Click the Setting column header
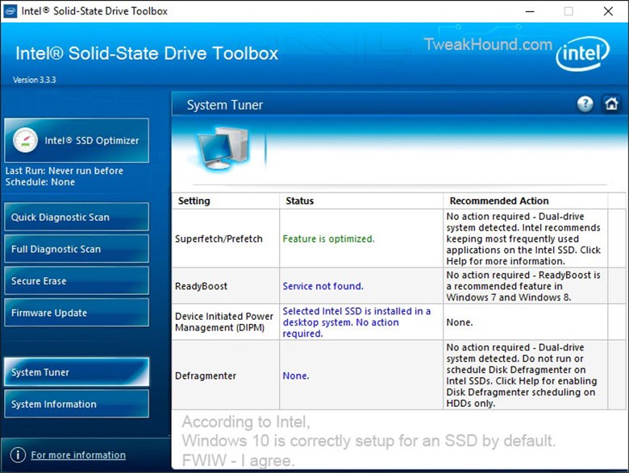This screenshot has width=629, height=473. point(226,201)
